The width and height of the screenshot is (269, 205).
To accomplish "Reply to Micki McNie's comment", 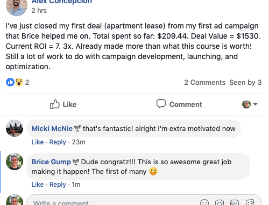I will 58,142.
